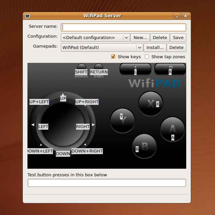The height and width of the screenshot is (215, 215).
Task: Click the window menu icon in title bar
Action: coord(27,16)
